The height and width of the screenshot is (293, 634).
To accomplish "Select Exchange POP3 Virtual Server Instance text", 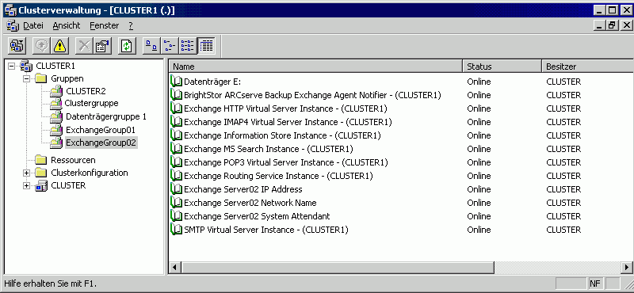I will click(286, 162).
